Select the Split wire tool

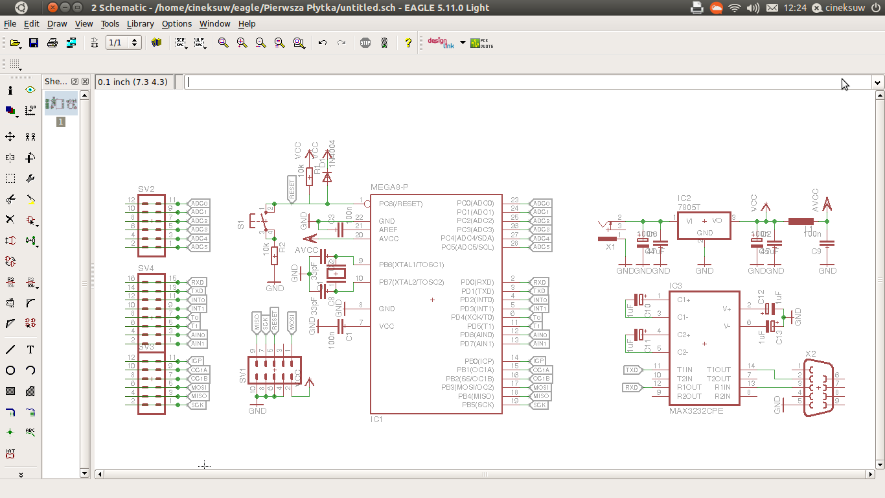10,323
